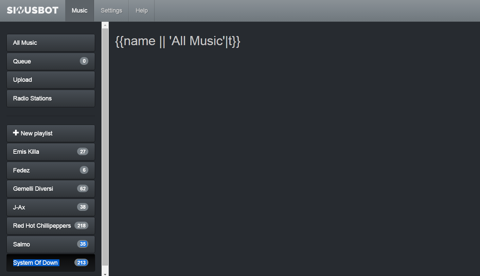Click the 213 badge on System Of Down

(81, 262)
